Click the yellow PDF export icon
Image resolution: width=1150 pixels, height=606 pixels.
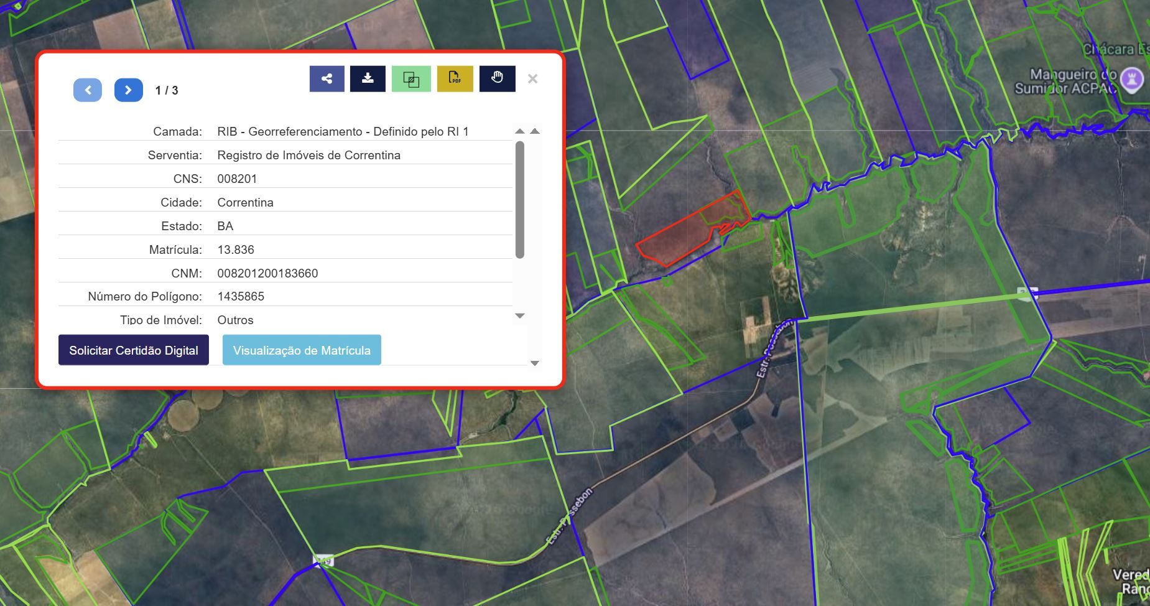[455, 79]
